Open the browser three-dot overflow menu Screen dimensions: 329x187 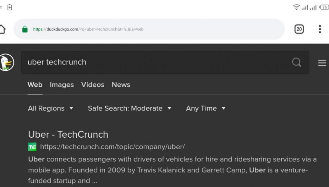click(x=320, y=29)
